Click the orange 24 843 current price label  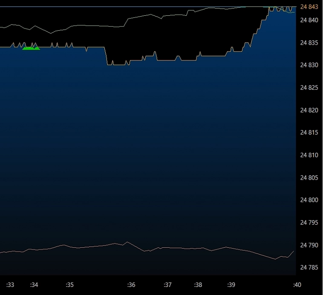coord(309,7)
